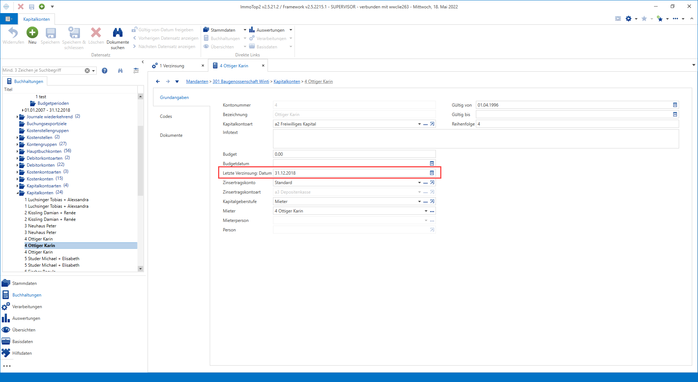Open Verarbeitungen in navigation pane
Viewport: 698px width, 382px height.
tap(27, 307)
